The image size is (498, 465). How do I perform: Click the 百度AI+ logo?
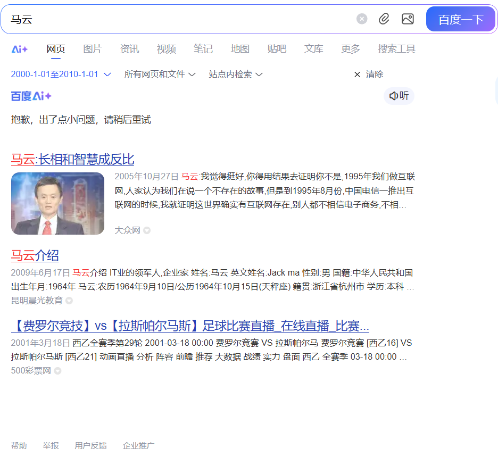click(31, 96)
